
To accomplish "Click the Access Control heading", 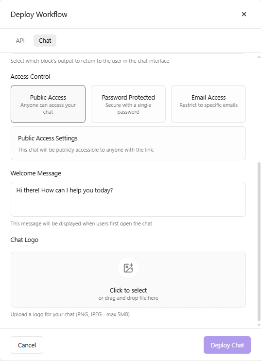I will pyautogui.click(x=31, y=76).
